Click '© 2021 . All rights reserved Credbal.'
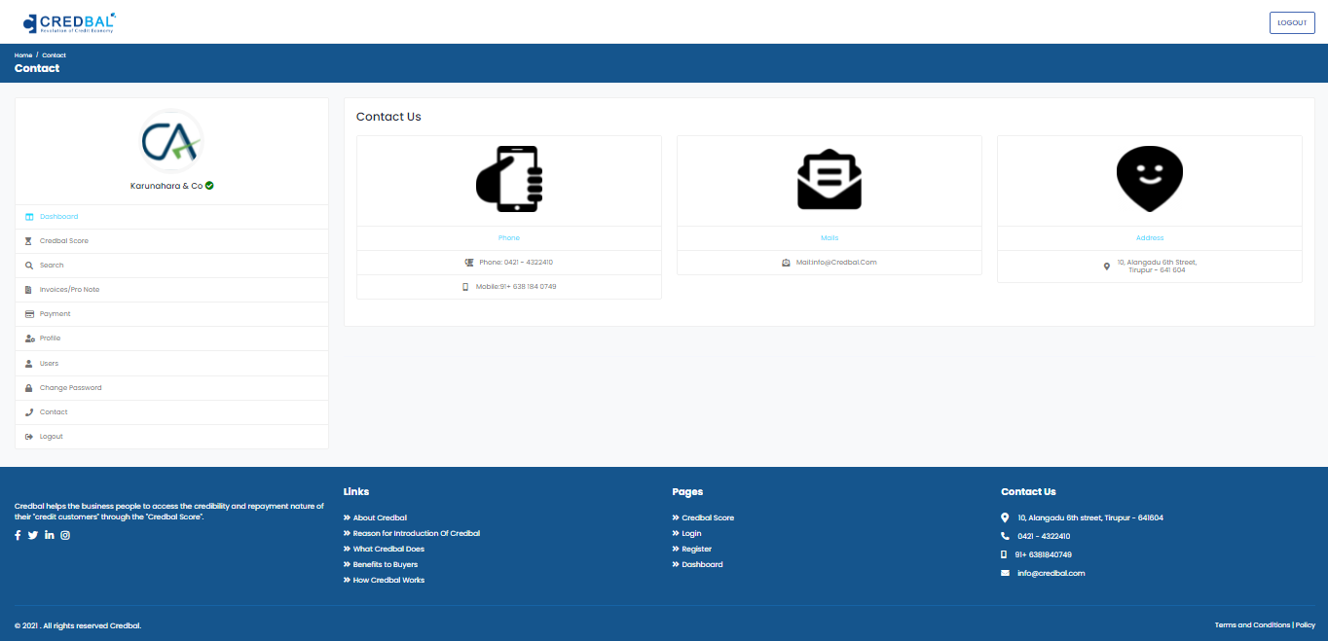The image size is (1328, 641). click(78, 625)
